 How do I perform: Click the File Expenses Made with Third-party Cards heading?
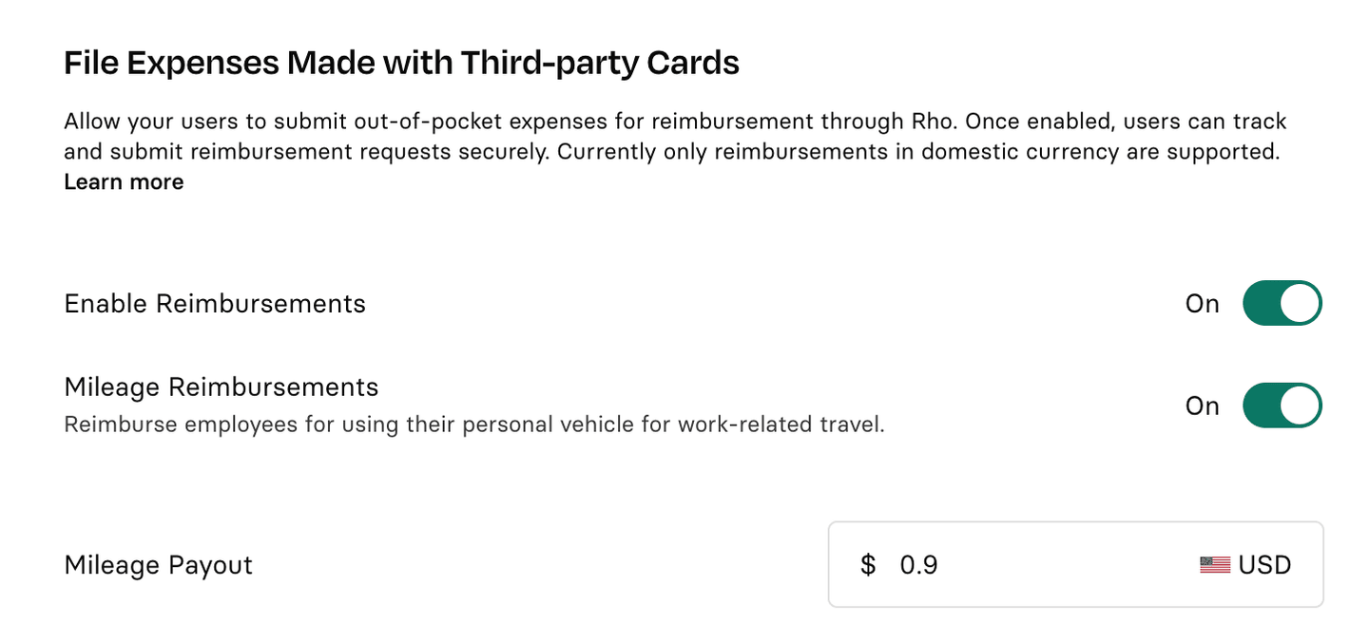pyautogui.click(x=401, y=62)
